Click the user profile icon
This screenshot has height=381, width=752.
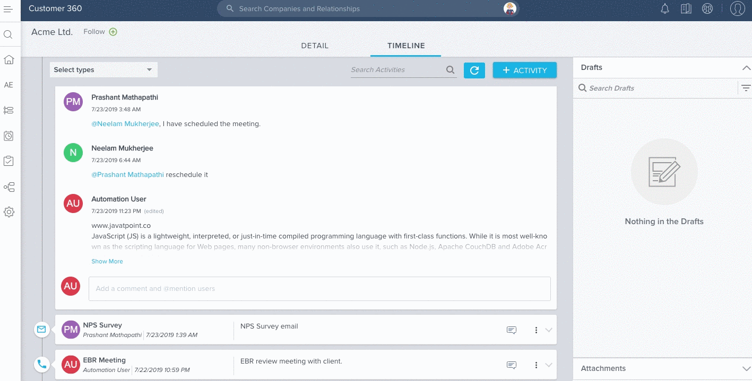coord(737,9)
